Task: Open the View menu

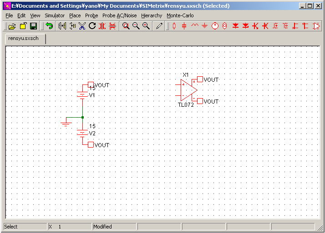Action: pos(35,15)
